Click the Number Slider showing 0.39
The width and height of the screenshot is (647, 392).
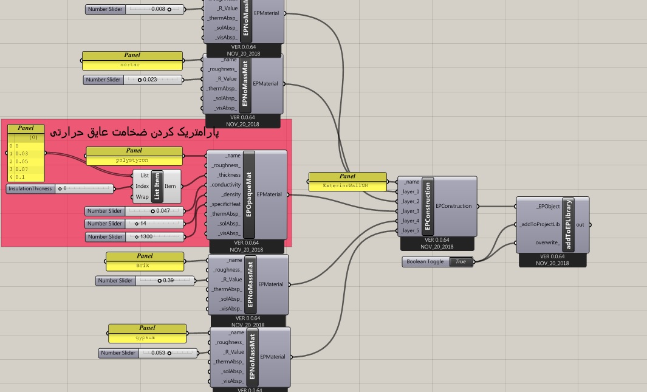[145, 281]
